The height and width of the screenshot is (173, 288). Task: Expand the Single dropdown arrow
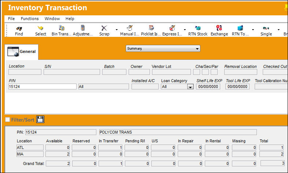pos(278,30)
